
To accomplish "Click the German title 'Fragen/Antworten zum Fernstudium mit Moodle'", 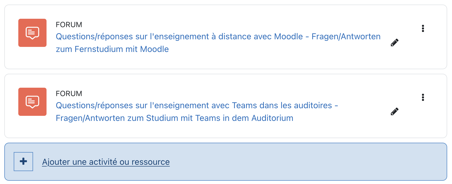I will tap(112, 49).
